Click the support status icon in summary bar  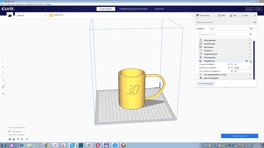pyautogui.click(x=231, y=16)
